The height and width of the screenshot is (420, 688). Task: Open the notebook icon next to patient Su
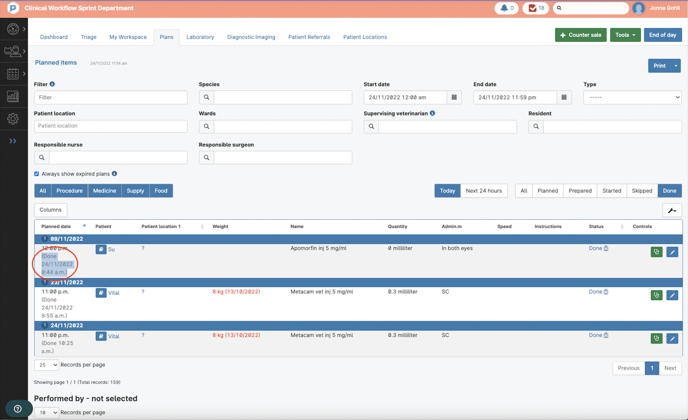click(101, 249)
